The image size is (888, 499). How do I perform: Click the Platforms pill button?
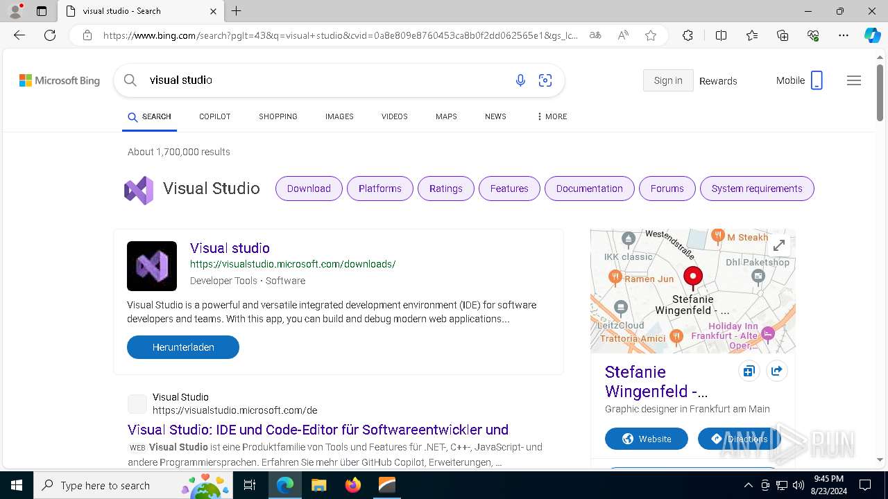point(380,189)
